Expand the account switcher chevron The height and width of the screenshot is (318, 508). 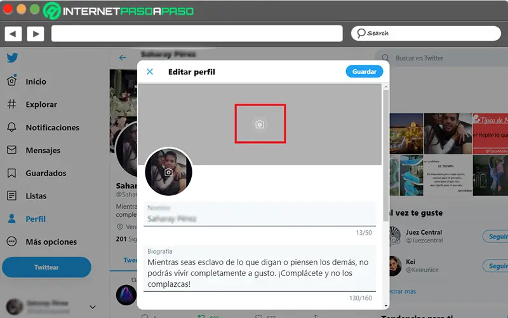click(x=93, y=307)
